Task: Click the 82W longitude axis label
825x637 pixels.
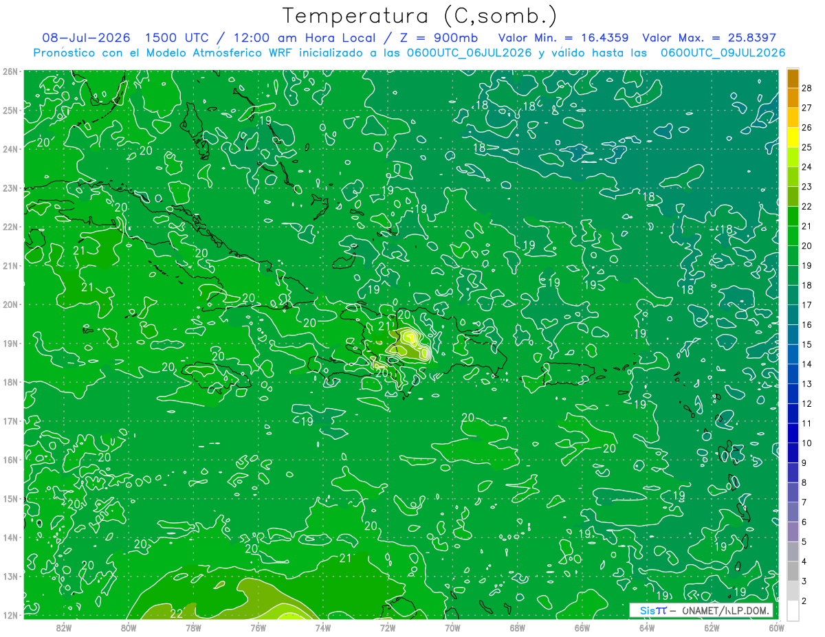Action: [64, 627]
